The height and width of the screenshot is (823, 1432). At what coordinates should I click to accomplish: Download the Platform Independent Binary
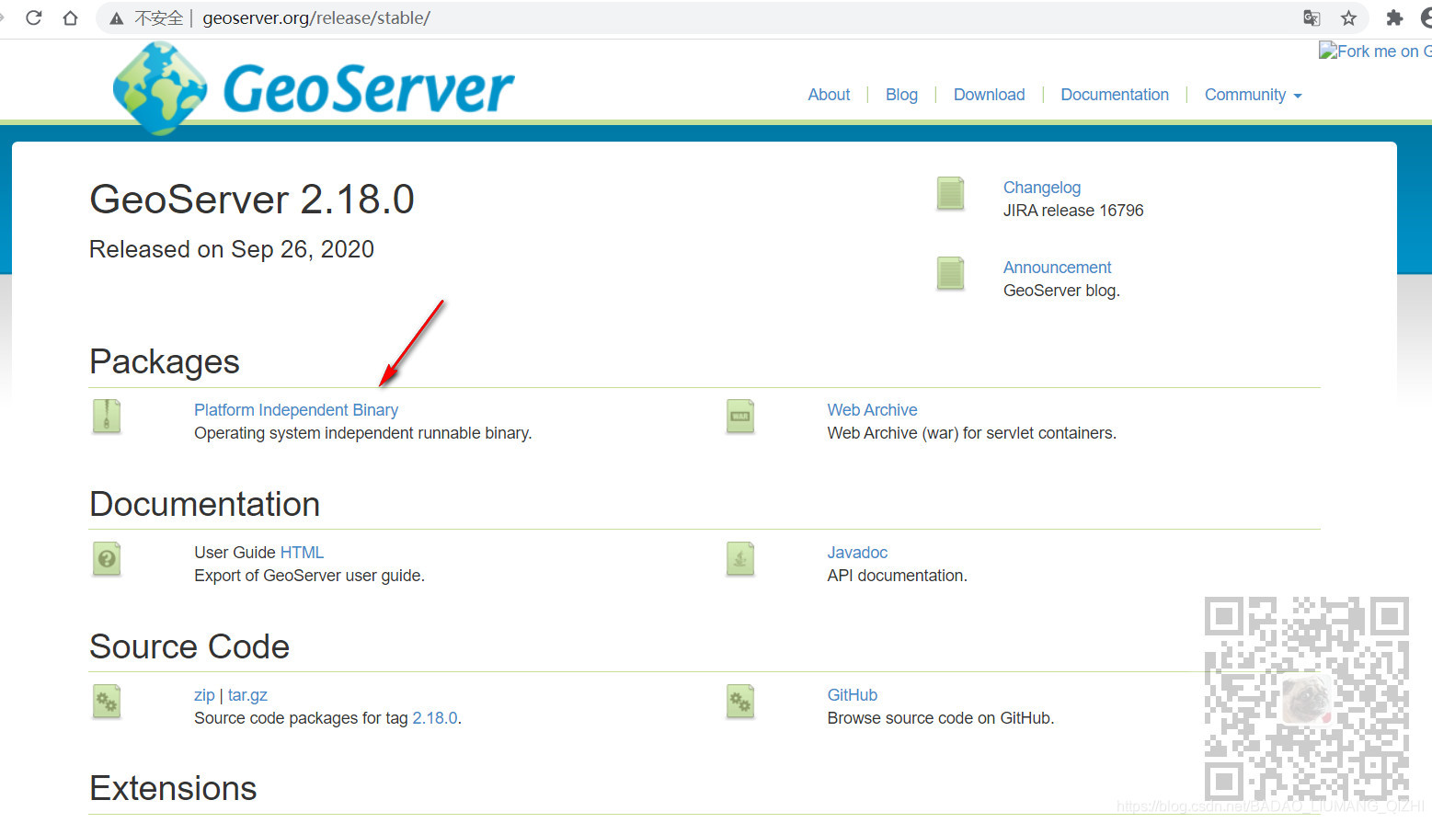tap(296, 410)
